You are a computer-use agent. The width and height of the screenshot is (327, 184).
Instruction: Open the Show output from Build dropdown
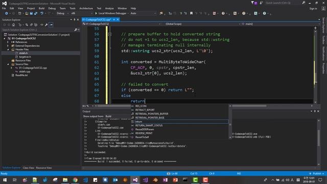tap(118, 116)
